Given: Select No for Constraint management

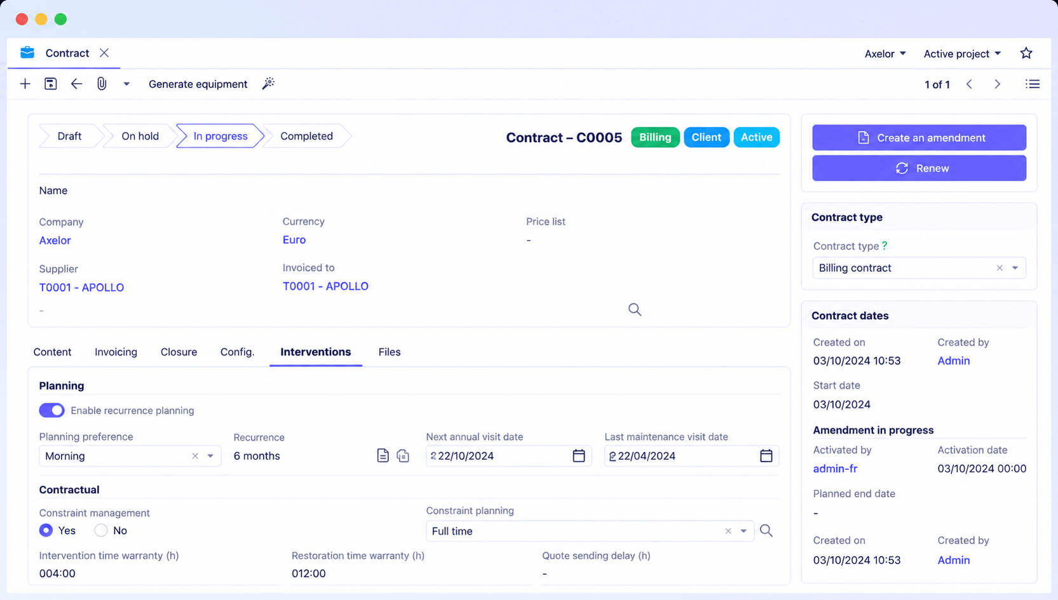Looking at the screenshot, I should click(101, 530).
